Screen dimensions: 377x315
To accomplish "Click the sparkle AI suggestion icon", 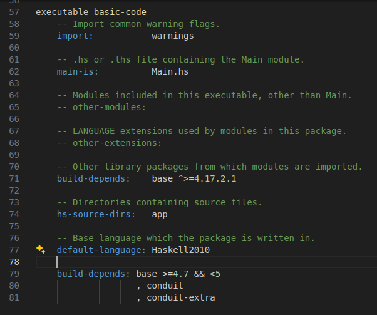I will [41, 249].
